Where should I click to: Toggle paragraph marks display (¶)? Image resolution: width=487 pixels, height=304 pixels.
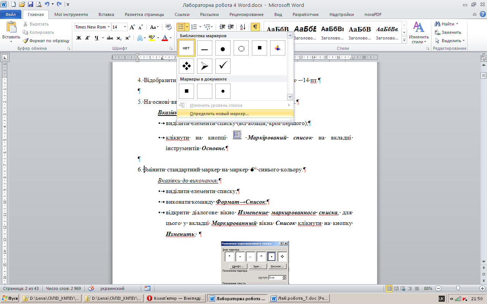(x=255, y=27)
